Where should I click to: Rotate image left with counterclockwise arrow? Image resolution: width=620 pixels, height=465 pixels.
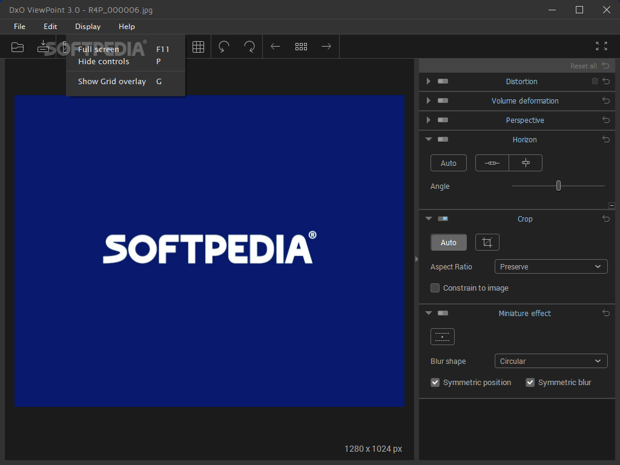point(224,47)
